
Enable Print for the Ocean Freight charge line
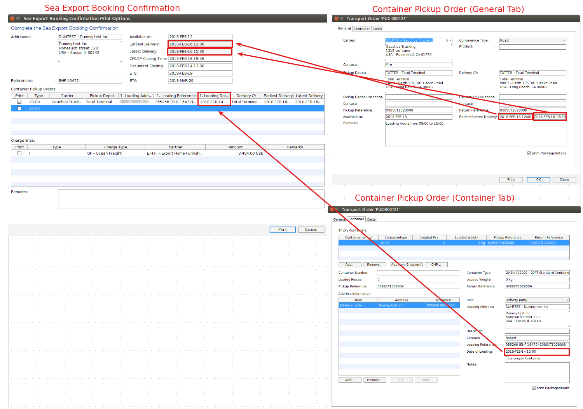click(19, 153)
